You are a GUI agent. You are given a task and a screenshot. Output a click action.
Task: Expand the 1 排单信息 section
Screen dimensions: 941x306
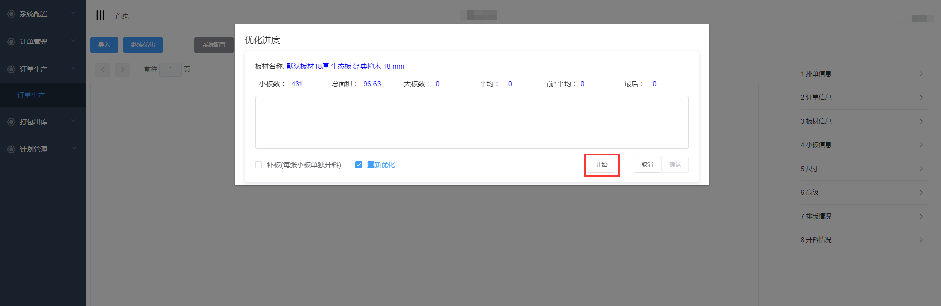tap(863, 74)
